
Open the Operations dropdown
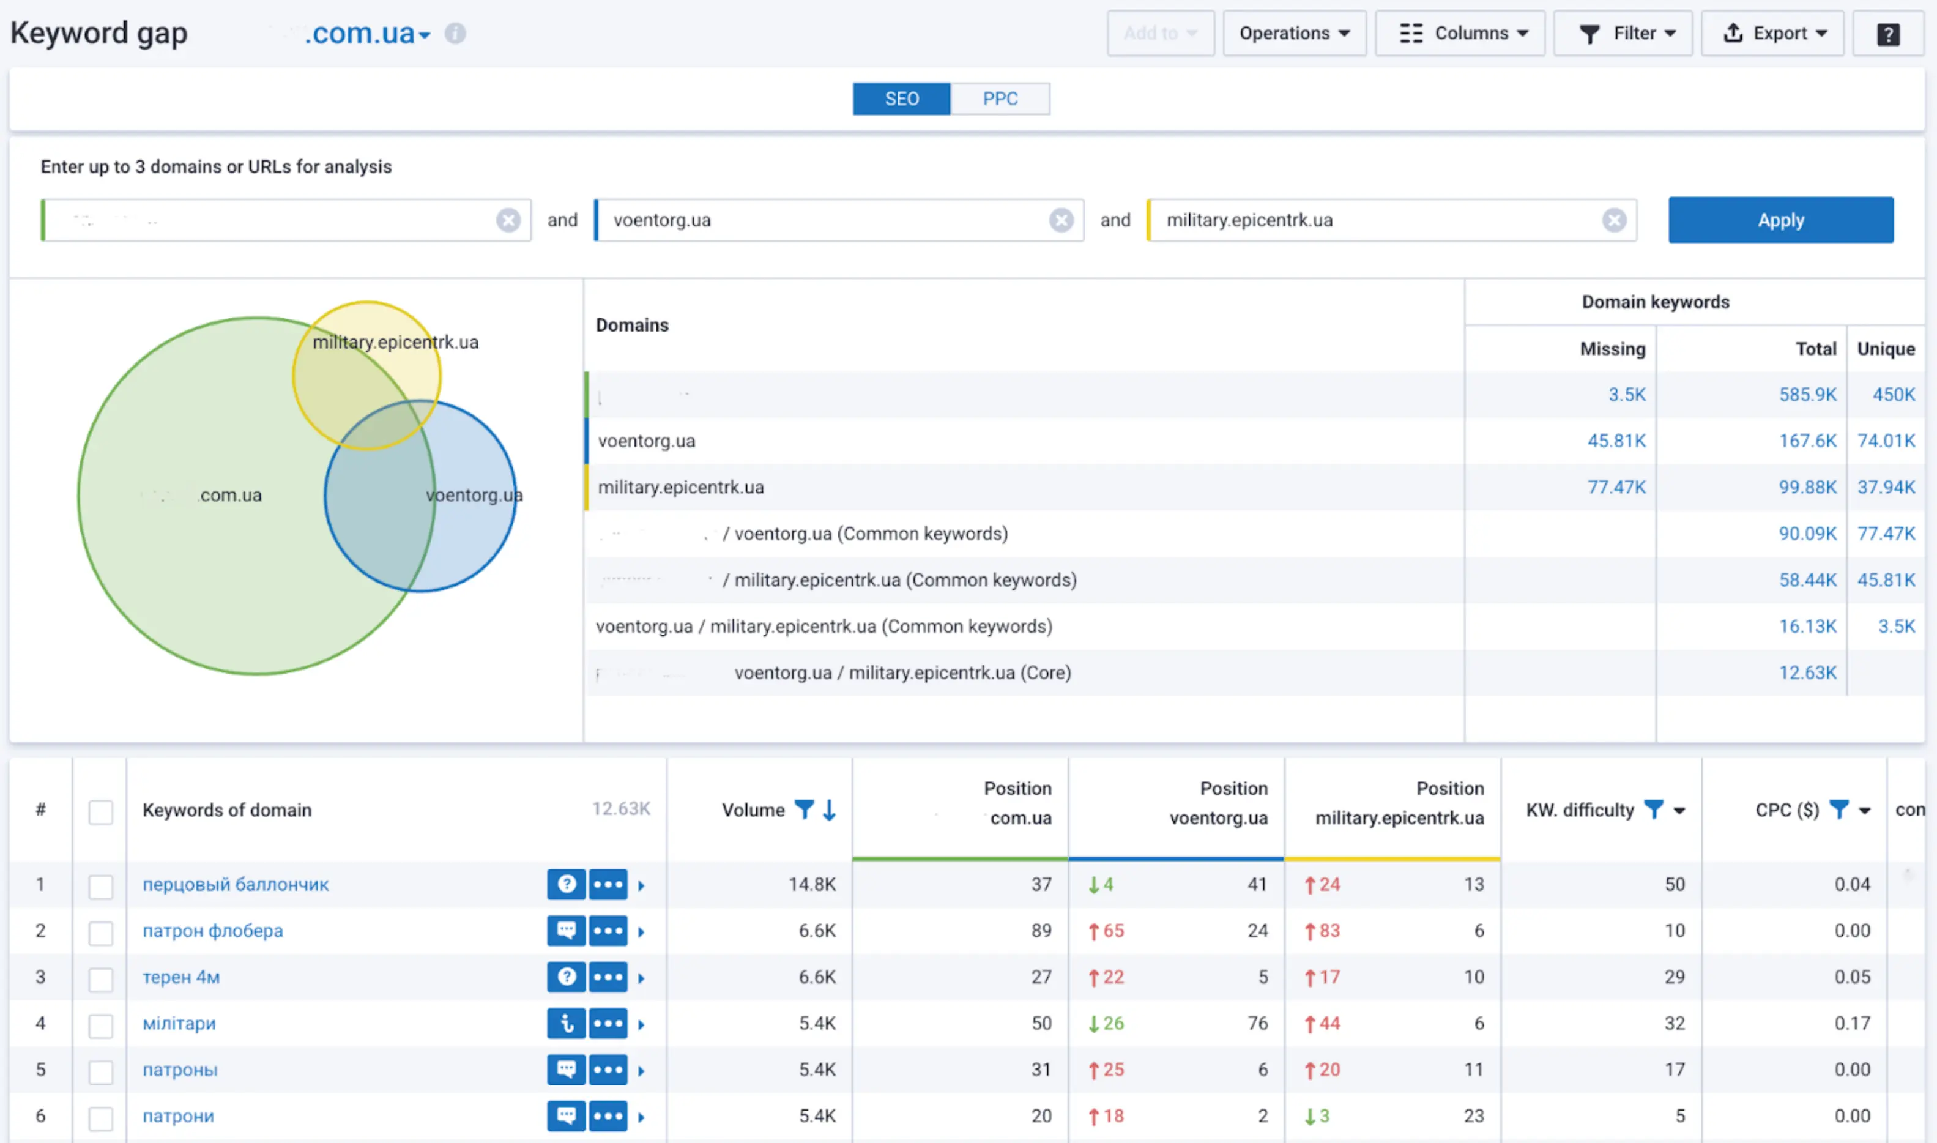1294,33
